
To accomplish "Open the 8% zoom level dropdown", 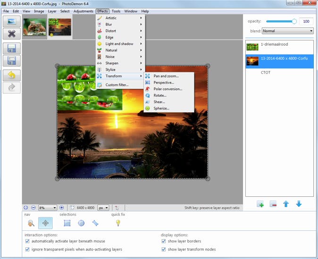I will click(x=48, y=208).
